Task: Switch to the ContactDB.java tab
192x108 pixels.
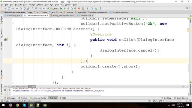Action: [85, 16]
